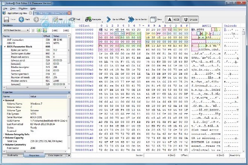Click hex offset row 0000000050
The image size is (248, 165).
tap(84, 50)
